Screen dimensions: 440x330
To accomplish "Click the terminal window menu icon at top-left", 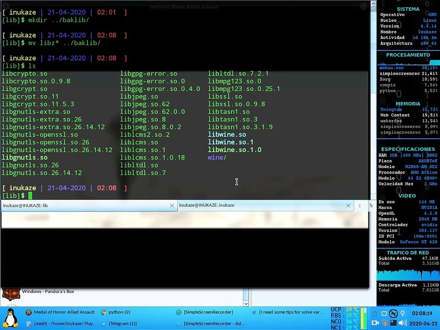I will tap(6, 5).
